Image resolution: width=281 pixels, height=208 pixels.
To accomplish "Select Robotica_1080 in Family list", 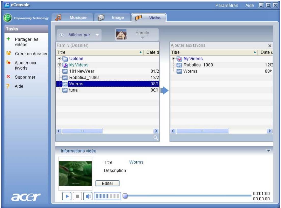I will 108,77.
